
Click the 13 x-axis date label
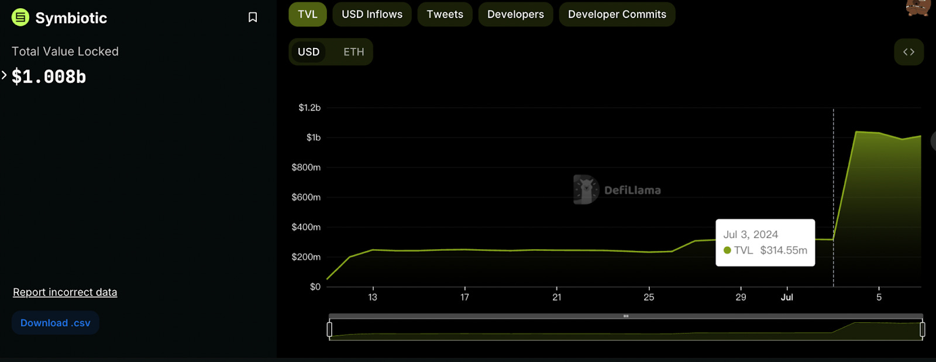pyautogui.click(x=373, y=297)
